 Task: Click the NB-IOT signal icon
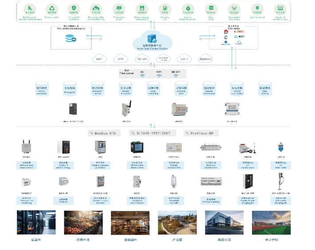[x=176, y=75]
